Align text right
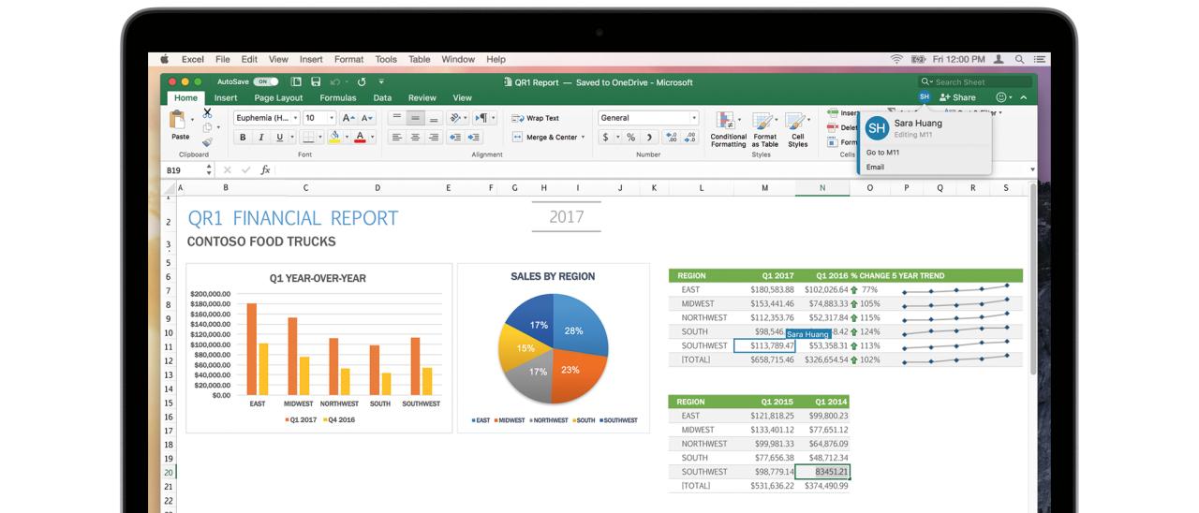This screenshot has width=1199, height=513. [x=434, y=137]
